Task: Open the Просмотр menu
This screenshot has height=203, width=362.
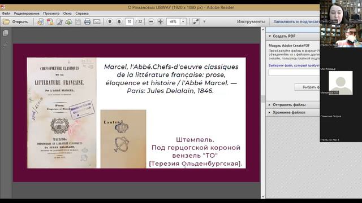Action: click(51, 14)
